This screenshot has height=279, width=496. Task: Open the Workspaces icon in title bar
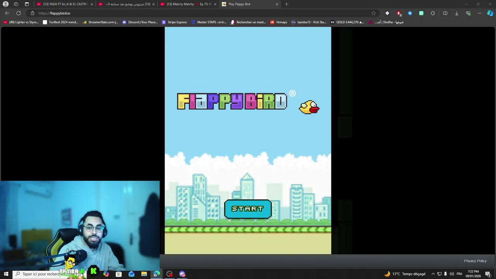pyautogui.click(x=16, y=4)
